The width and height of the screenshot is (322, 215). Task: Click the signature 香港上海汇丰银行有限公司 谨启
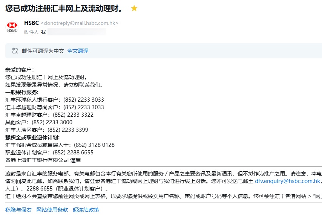pos(43,160)
